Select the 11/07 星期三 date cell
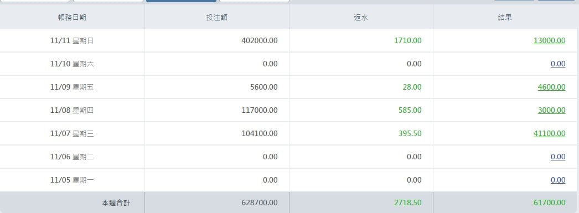 [72, 134]
